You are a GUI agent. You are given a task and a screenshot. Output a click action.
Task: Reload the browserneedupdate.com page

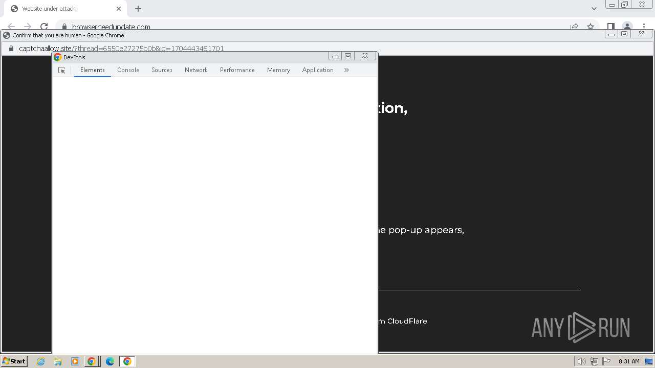(44, 27)
